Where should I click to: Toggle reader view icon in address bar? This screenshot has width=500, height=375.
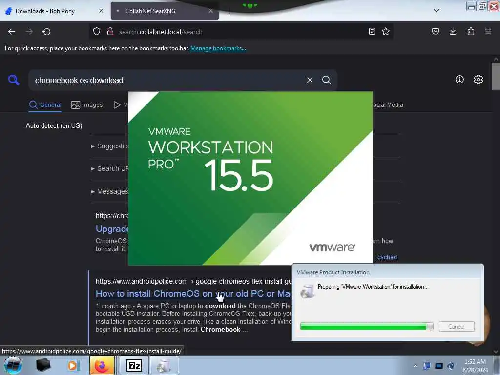[x=372, y=31]
